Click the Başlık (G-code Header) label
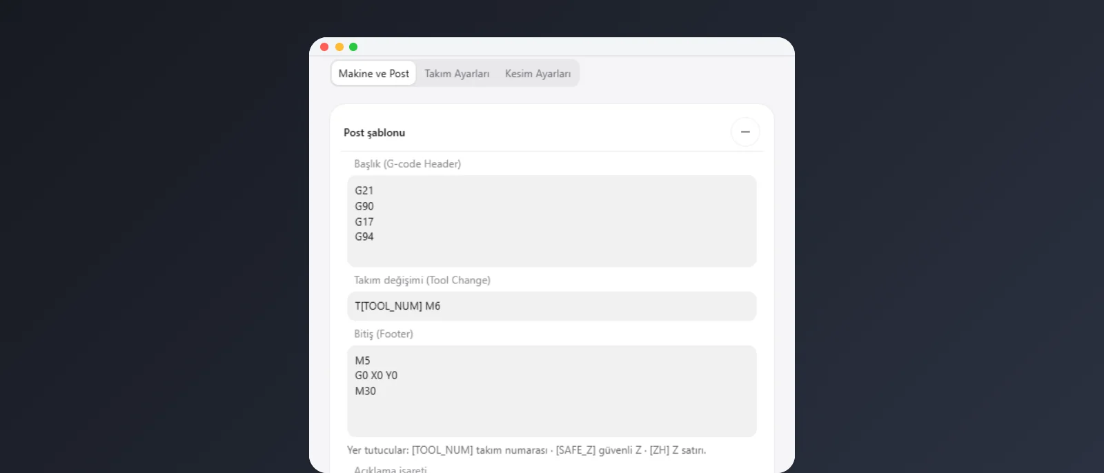Image resolution: width=1104 pixels, height=473 pixels. 407,164
